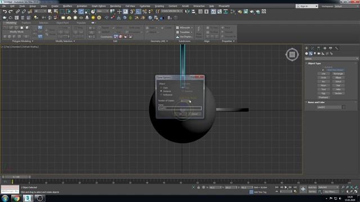The width and height of the screenshot is (360, 202).
Task: Collapse the Name and Color rollout
Action: click(316, 102)
